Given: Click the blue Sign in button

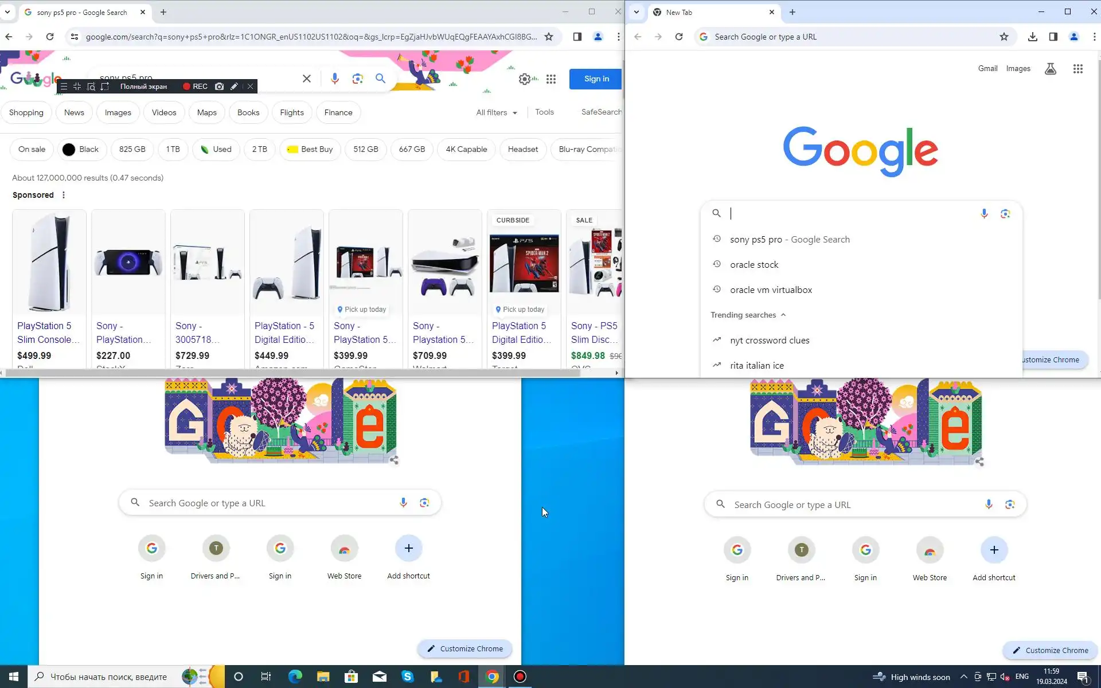Looking at the screenshot, I should [596, 79].
